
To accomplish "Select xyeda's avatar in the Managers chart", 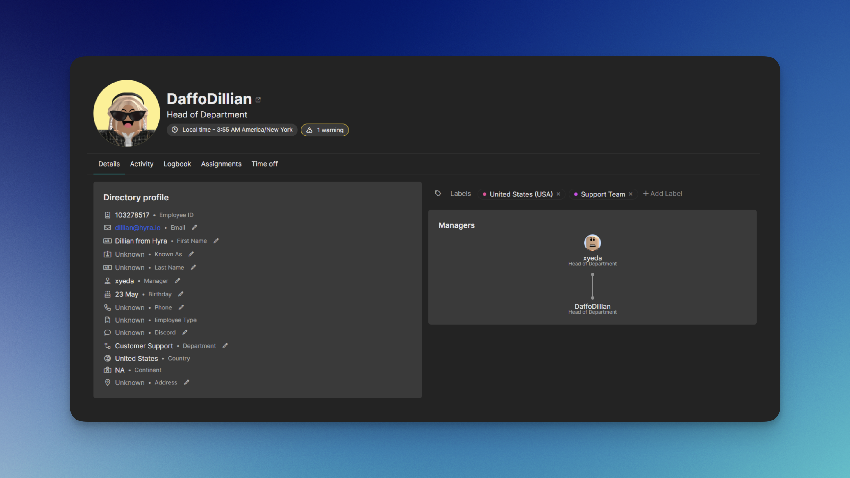I will click(x=592, y=242).
